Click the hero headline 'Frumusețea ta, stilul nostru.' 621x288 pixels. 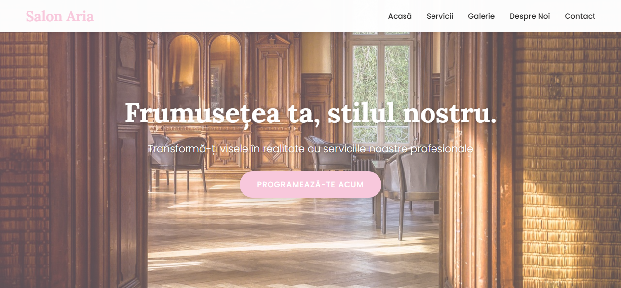(310, 113)
